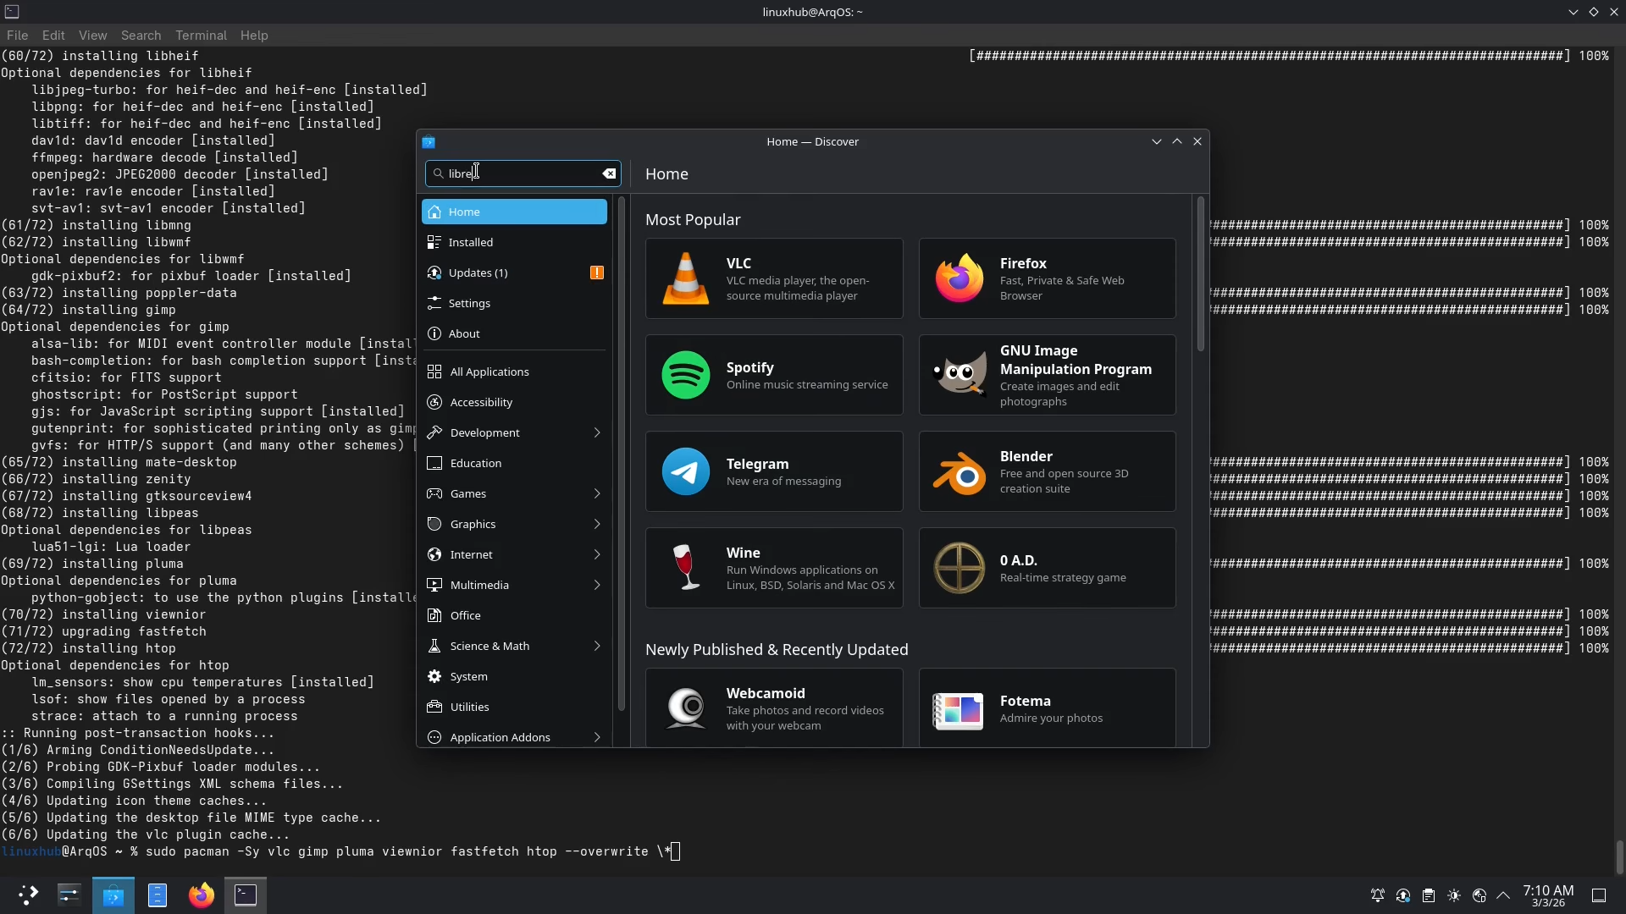Click the Discover icon in taskbar
Image resolution: width=1626 pixels, height=914 pixels.
point(113,895)
